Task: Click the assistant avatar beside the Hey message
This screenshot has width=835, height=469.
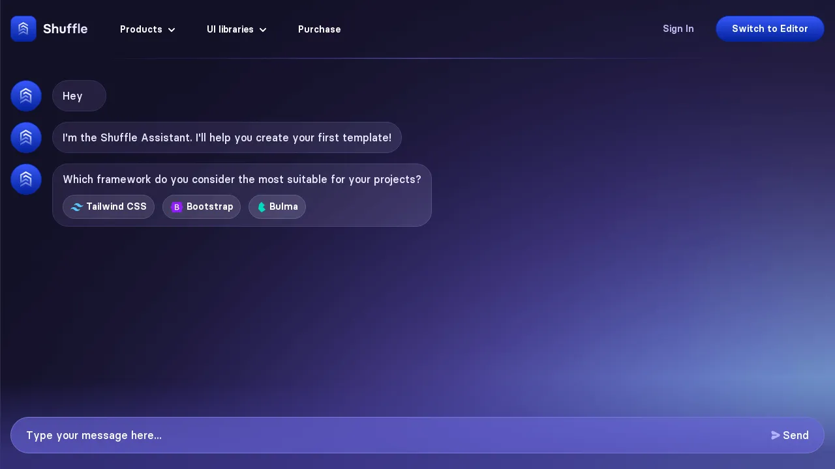Action: point(26,96)
